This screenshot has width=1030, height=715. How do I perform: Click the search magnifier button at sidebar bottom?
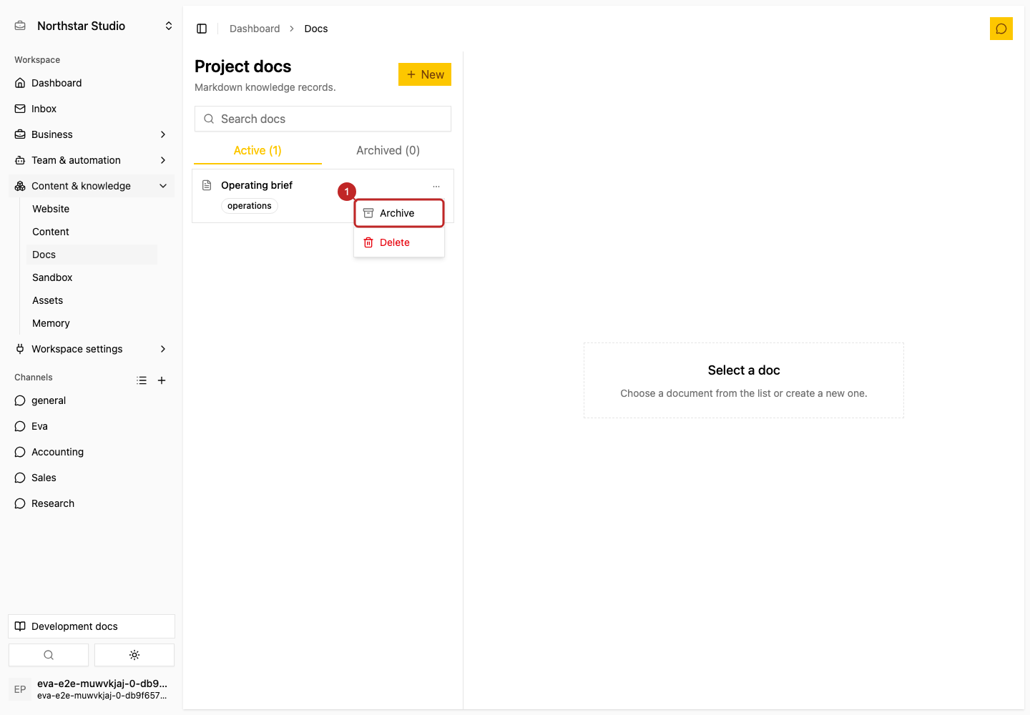(x=49, y=655)
